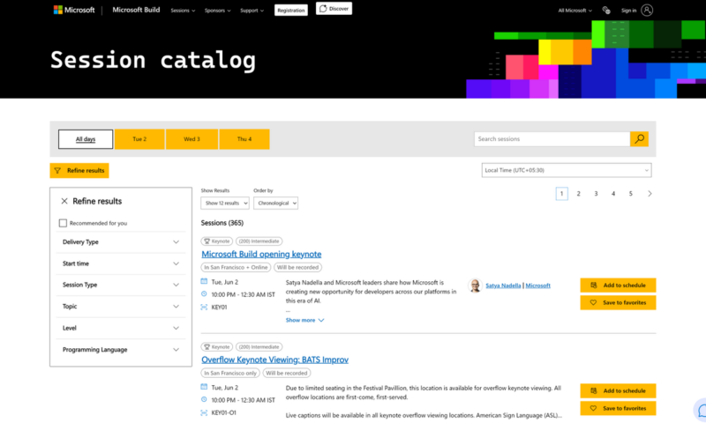Open the chat bubble icon at the bottom right
Screen dimensions: 706x423
[x=701, y=410]
